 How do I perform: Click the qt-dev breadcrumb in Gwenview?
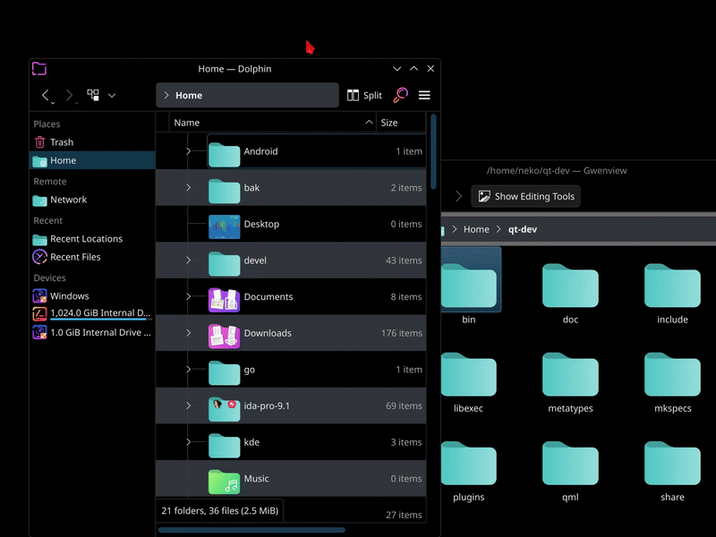520,229
